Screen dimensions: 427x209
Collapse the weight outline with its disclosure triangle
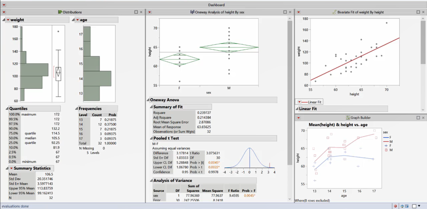pyautogui.click(x=4, y=20)
